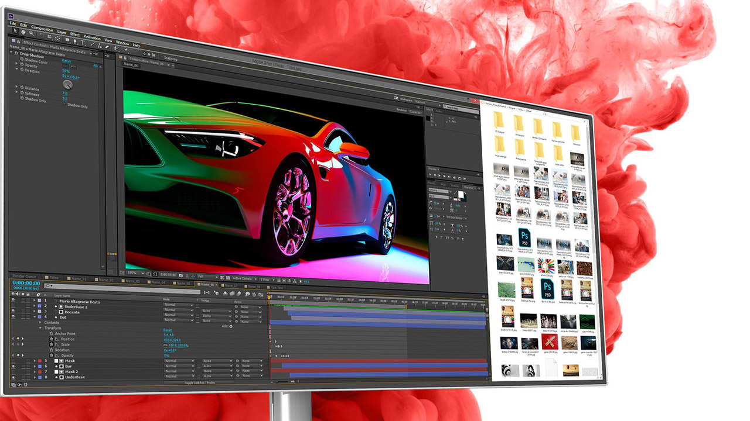Click the stopwatch next to Softness

click(22, 92)
